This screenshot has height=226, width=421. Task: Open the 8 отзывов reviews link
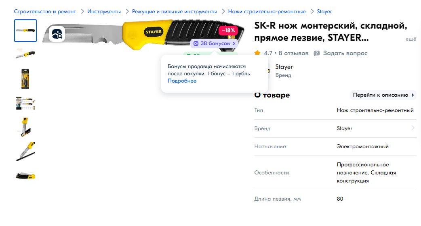click(293, 53)
